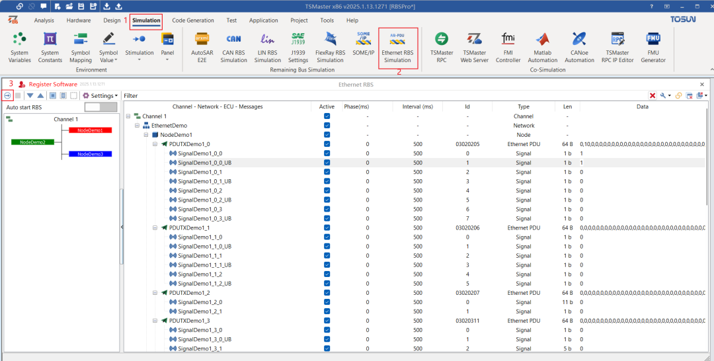714x361 pixels.
Task: Collapse the EthernetDemo network node
Action: (x=137, y=125)
